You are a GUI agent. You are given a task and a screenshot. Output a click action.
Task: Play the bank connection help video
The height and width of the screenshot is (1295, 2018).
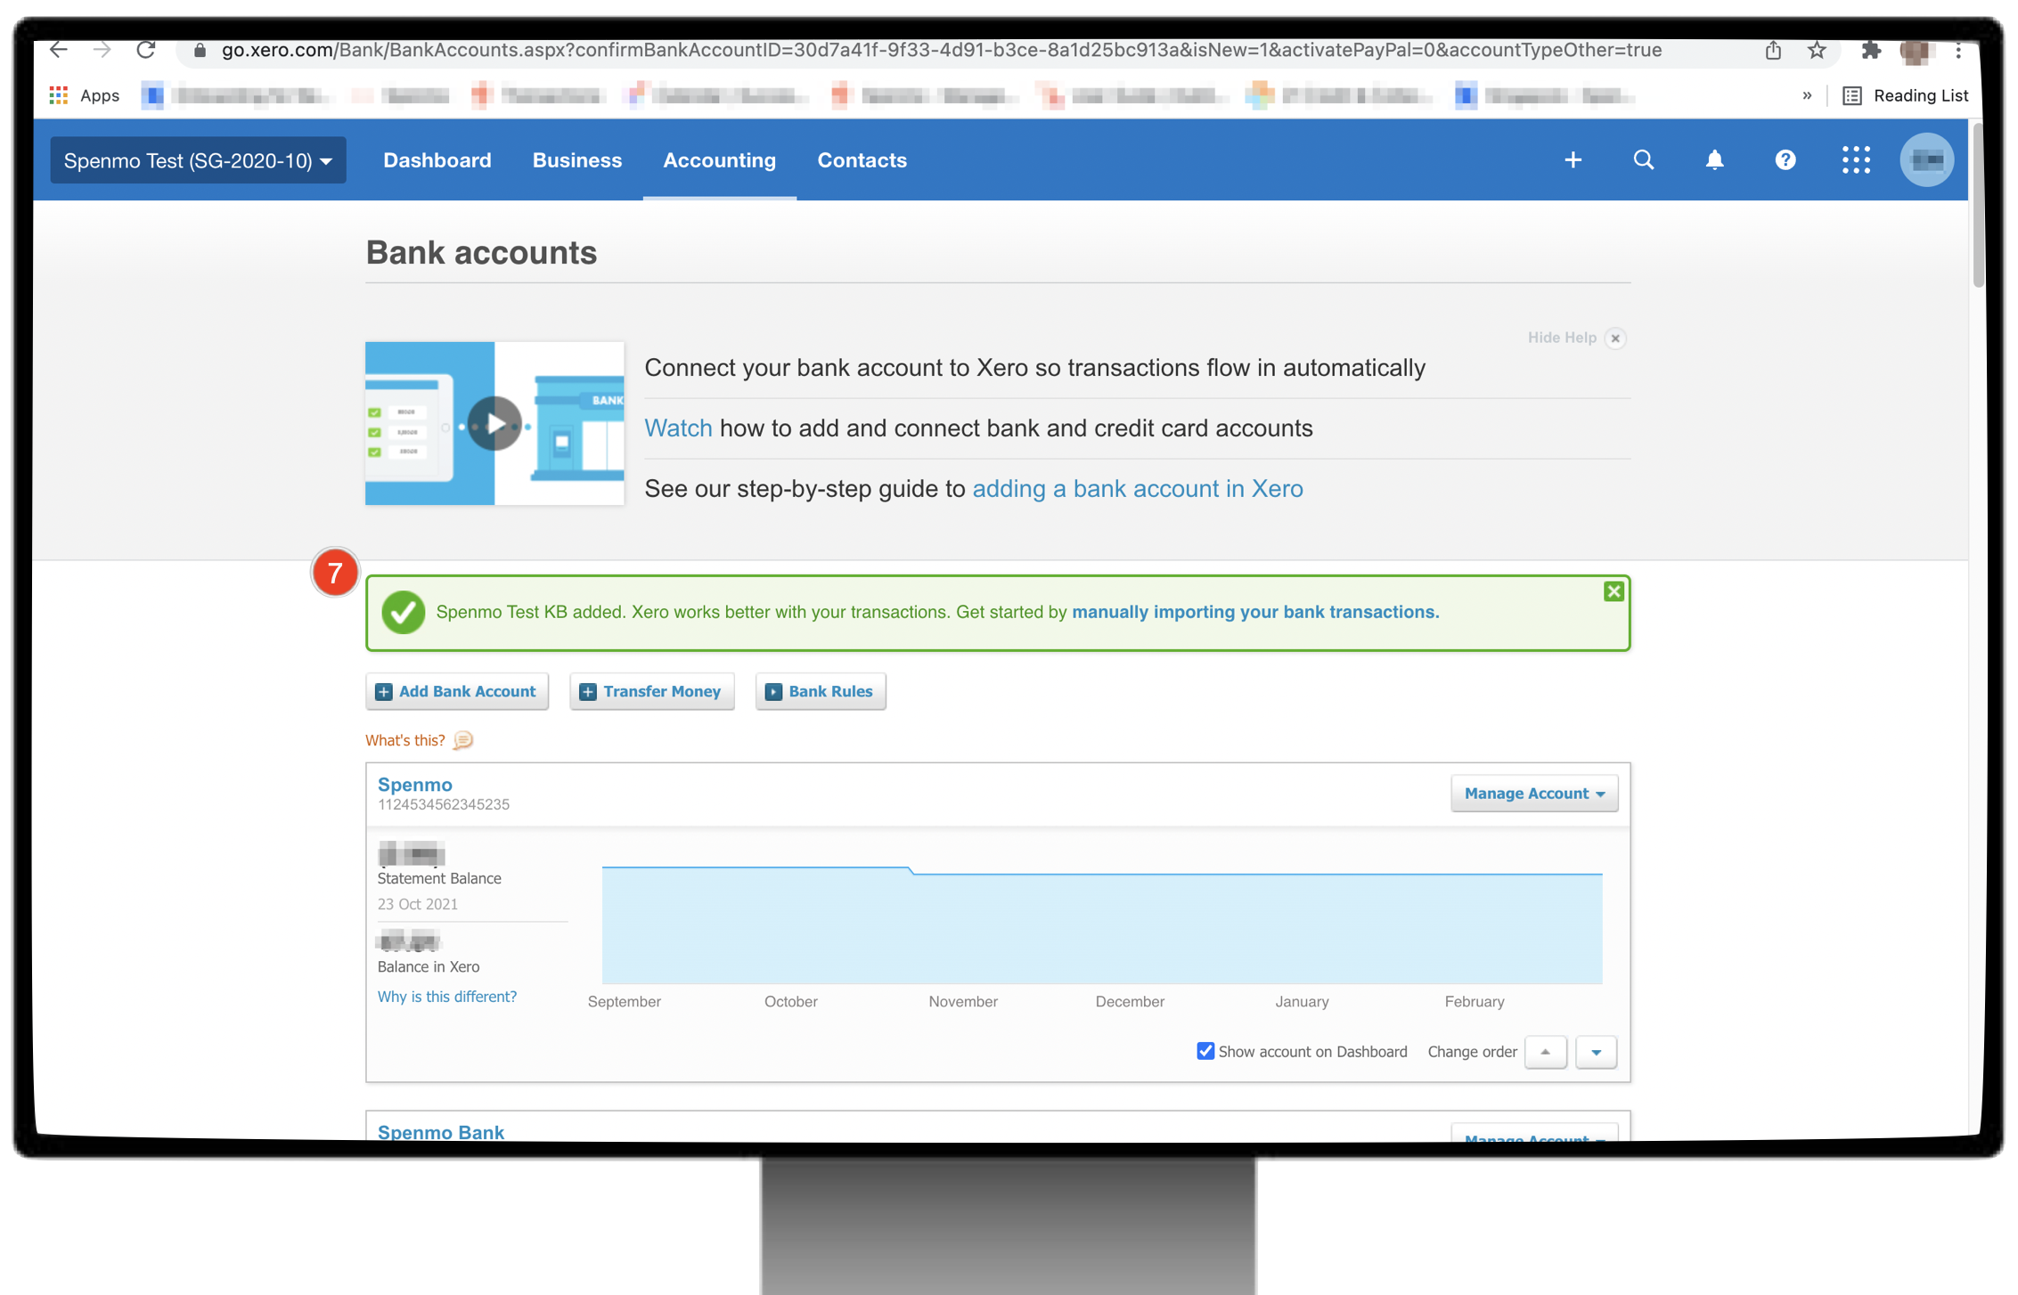[x=494, y=424]
